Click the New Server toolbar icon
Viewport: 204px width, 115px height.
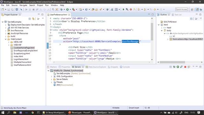click(x=80, y=9)
